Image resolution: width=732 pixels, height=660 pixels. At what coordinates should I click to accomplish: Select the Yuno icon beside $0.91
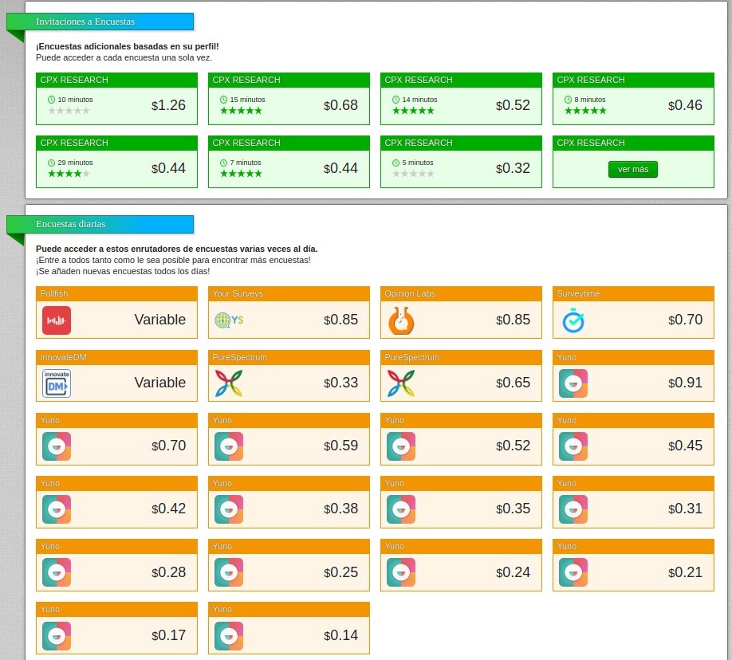(573, 383)
